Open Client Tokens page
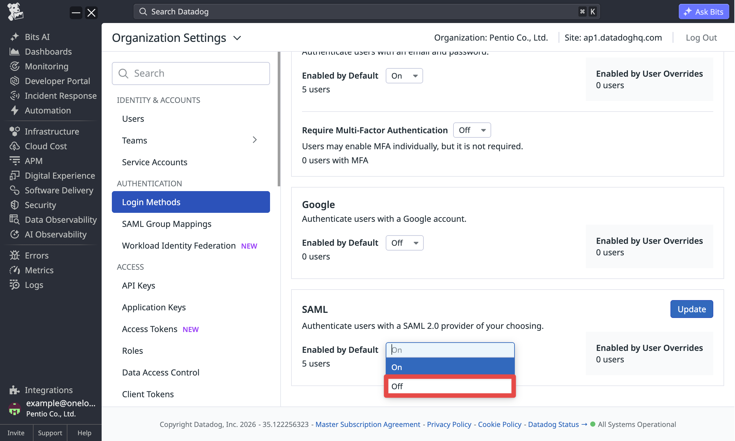735x441 pixels. [x=191, y=394]
